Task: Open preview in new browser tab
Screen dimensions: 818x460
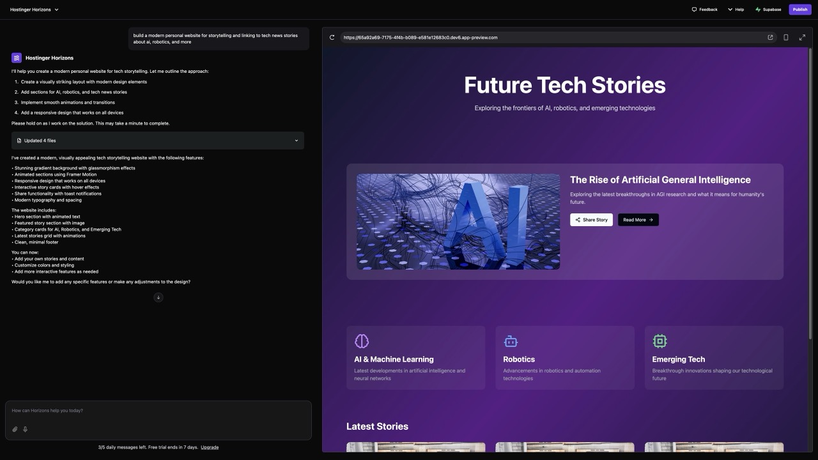Action: (x=770, y=37)
